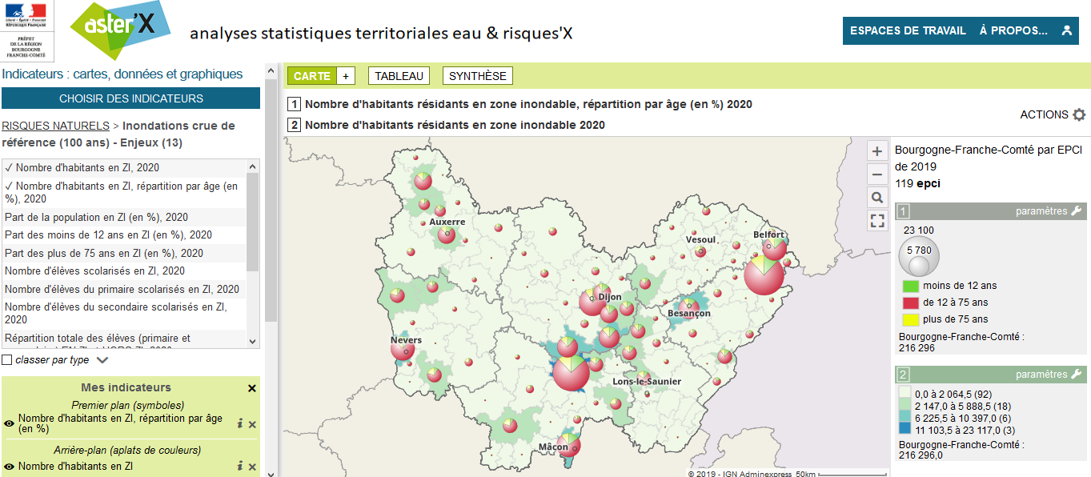Toggle visibility of Nombre d'habitants en ZI background layer
The height and width of the screenshot is (477, 1091).
tap(9, 467)
